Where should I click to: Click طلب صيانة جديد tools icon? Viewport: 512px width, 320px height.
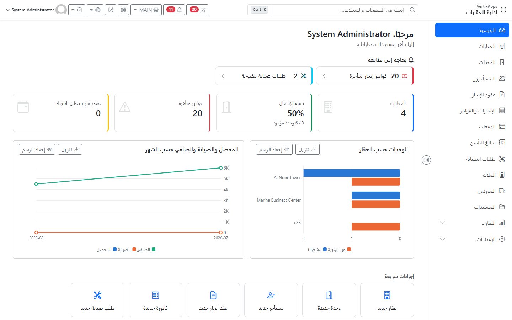pyautogui.click(x=97, y=295)
